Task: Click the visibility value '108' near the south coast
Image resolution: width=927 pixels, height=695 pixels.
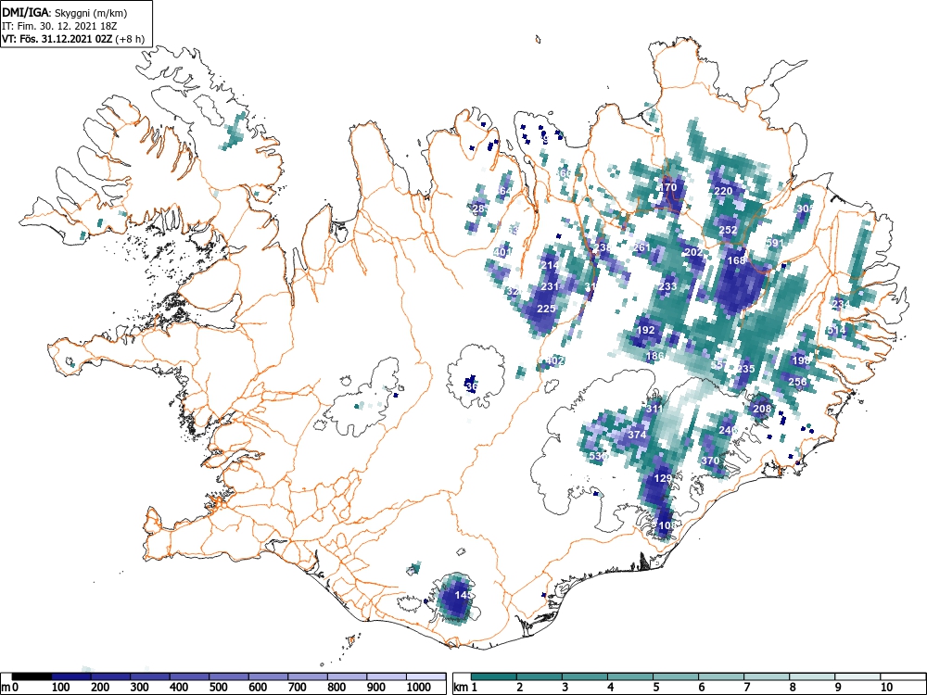Action: [x=667, y=525]
